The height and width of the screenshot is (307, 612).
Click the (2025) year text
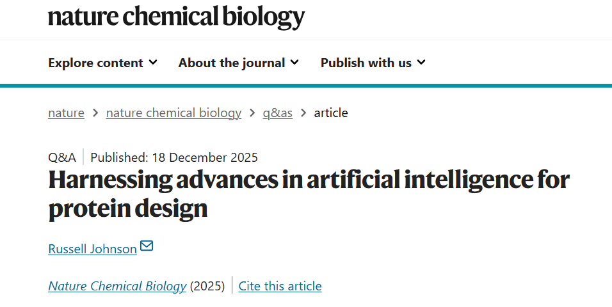coord(207,286)
